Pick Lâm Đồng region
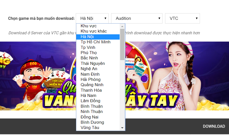This screenshot has height=135, width=229. coord(98,101)
